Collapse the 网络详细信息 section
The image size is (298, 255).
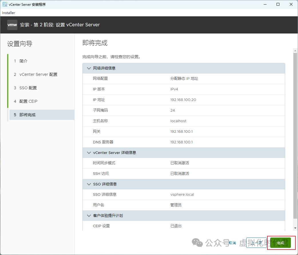tap(89, 68)
